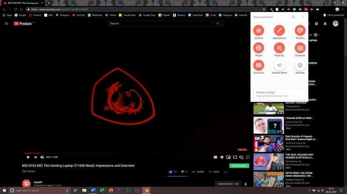Open the 'Dark Secrets of Huawei' video thumbnail

[268, 143]
